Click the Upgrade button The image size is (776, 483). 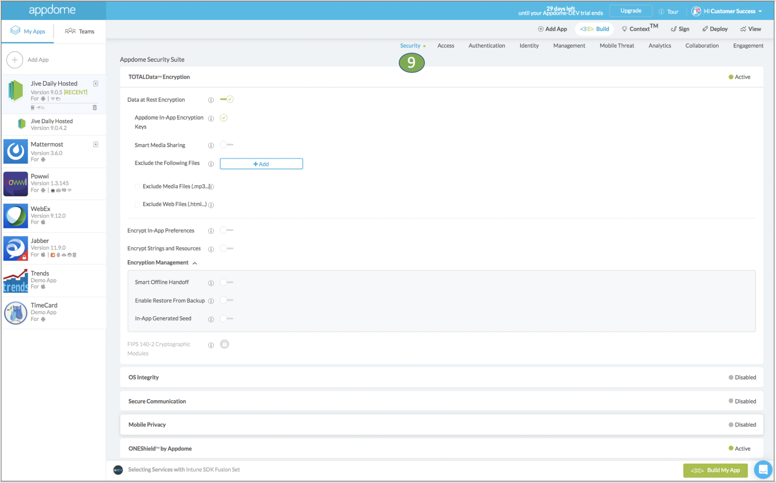pyautogui.click(x=631, y=11)
